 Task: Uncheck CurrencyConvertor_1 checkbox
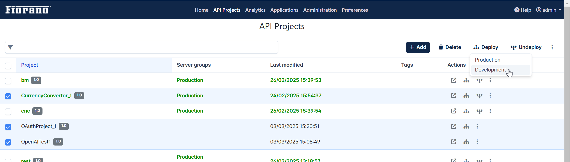(8, 96)
